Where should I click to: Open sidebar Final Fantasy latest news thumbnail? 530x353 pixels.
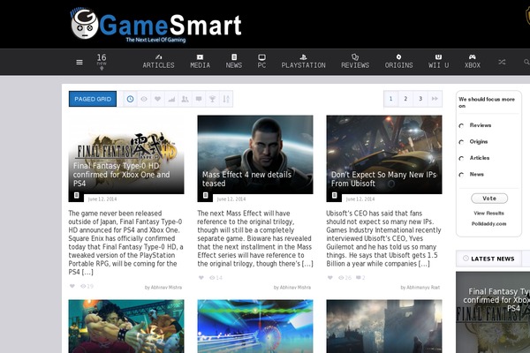(493, 312)
